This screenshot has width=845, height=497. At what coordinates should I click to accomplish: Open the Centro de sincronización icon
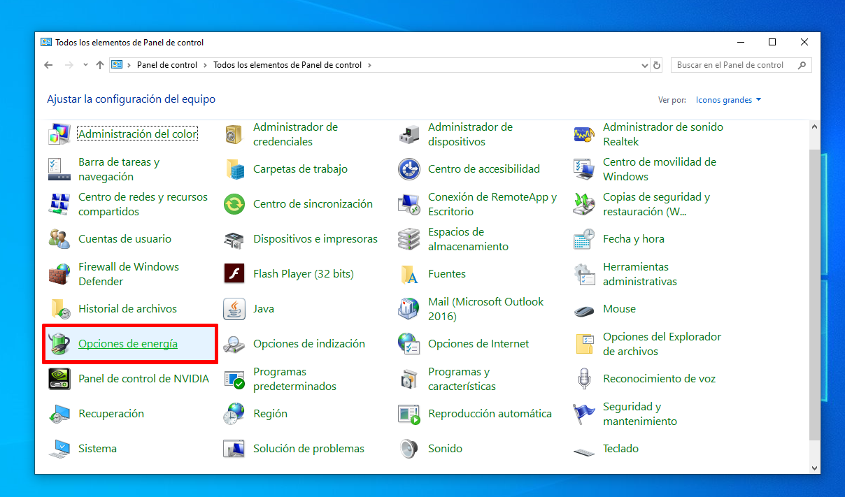pyautogui.click(x=234, y=203)
